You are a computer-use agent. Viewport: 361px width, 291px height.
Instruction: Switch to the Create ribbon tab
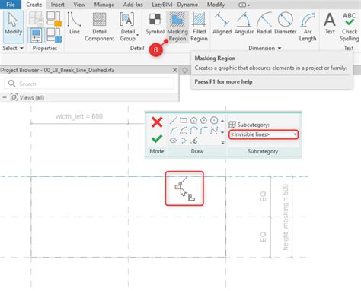click(34, 5)
